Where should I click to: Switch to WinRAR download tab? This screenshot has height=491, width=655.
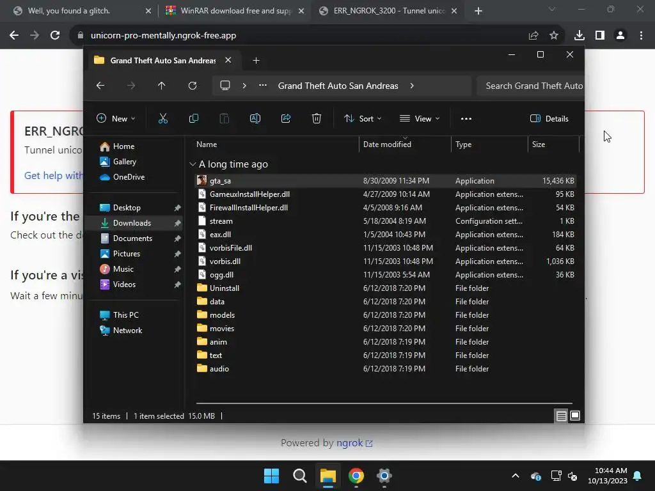tap(236, 11)
